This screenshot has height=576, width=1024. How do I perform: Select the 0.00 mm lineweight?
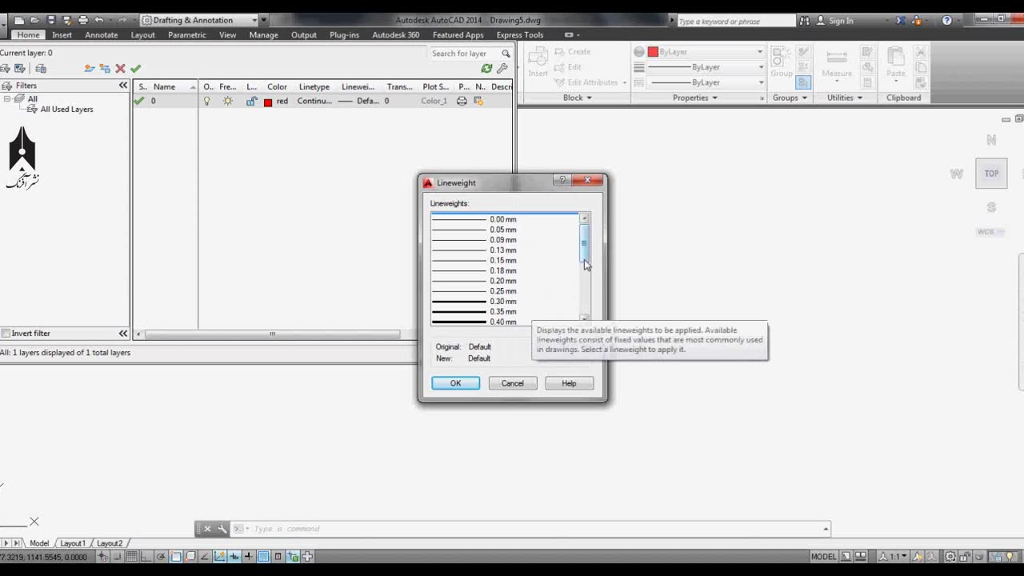pos(505,219)
